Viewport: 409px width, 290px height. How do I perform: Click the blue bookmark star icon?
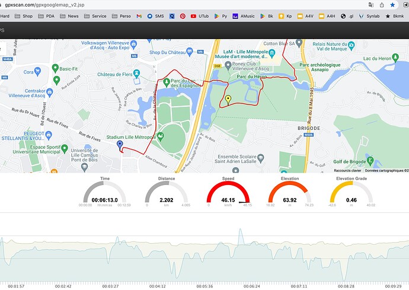pyautogui.click(x=392, y=5)
